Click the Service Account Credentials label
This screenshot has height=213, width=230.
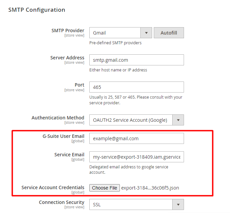(53, 188)
